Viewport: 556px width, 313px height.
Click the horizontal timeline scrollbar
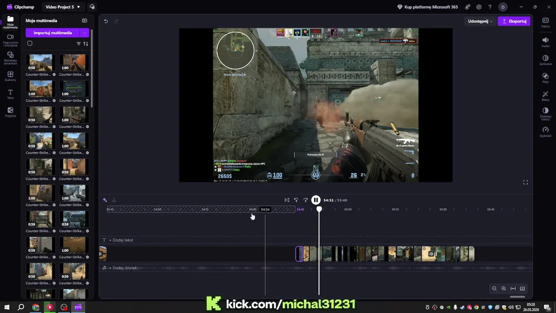(x=517, y=297)
